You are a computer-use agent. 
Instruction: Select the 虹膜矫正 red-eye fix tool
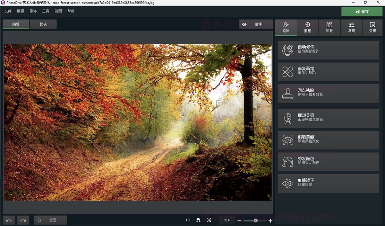coord(329,183)
